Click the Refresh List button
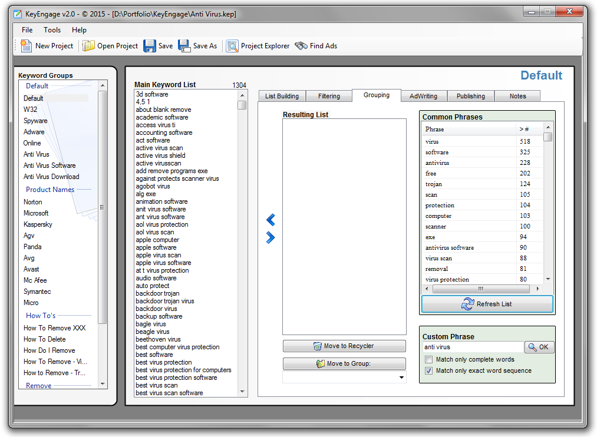Image resolution: width=597 pixels, height=437 pixels. (x=487, y=304)
